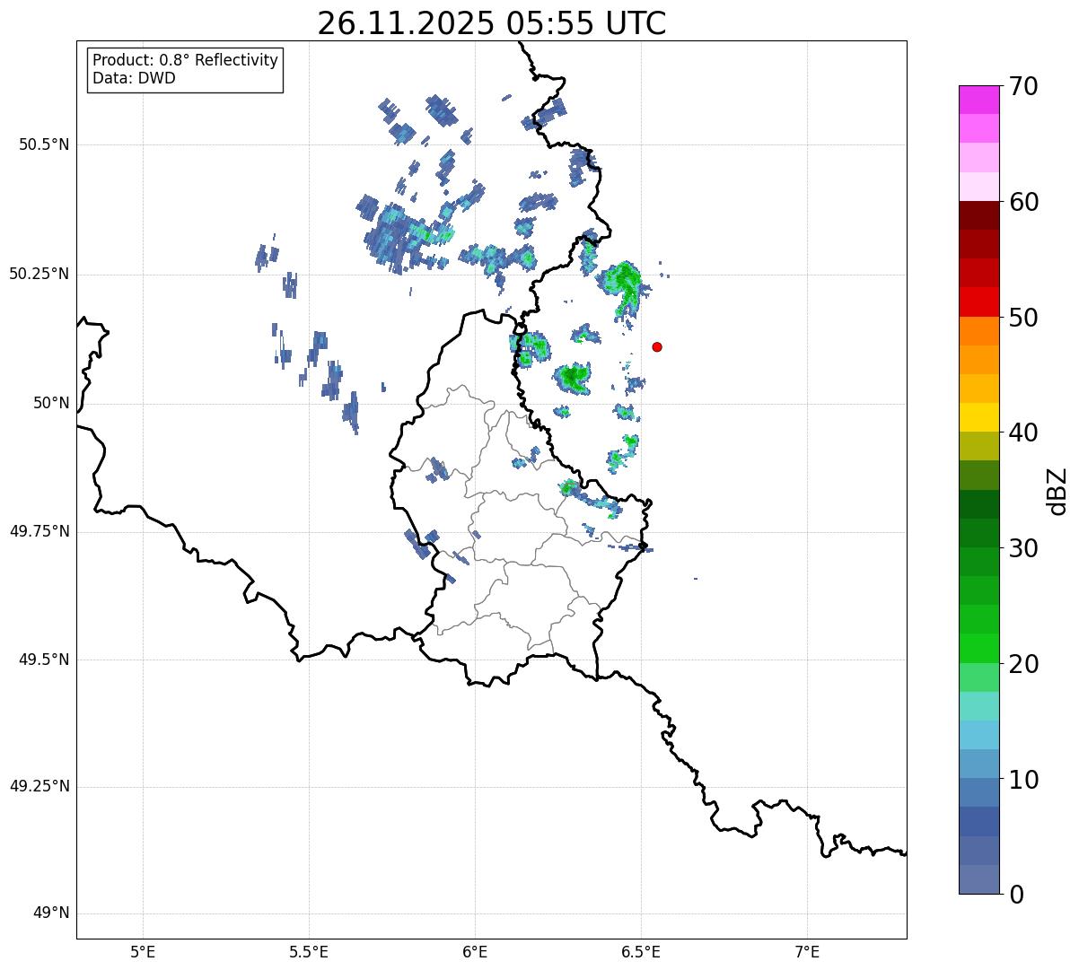1079x970 pixels.
Task: Click the grey-blue bottom colorbar segment at 0
Action: pos(979,879)
